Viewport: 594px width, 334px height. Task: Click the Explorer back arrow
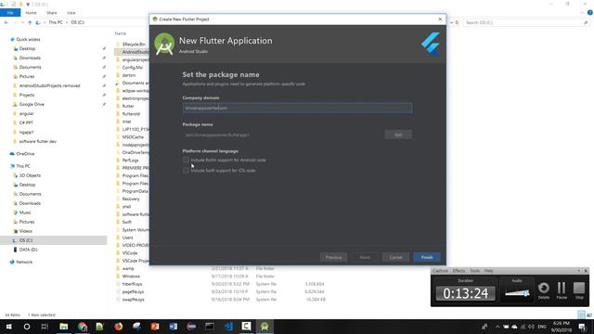tap(6, 22)
